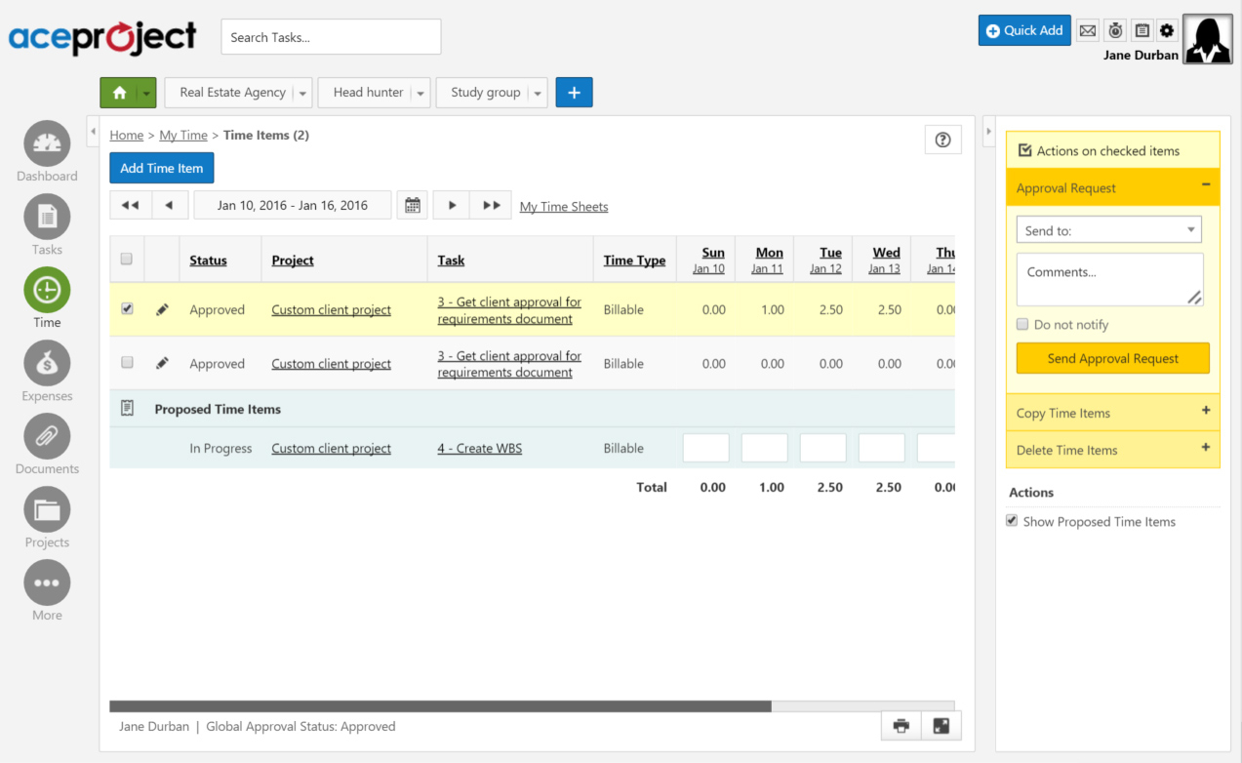Print the time sheet
The height and width of the screenshot is (763, 1242).
(x=900, y=726)
